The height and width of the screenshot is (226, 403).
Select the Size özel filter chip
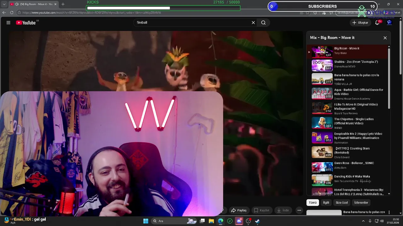tap(342, 202)
